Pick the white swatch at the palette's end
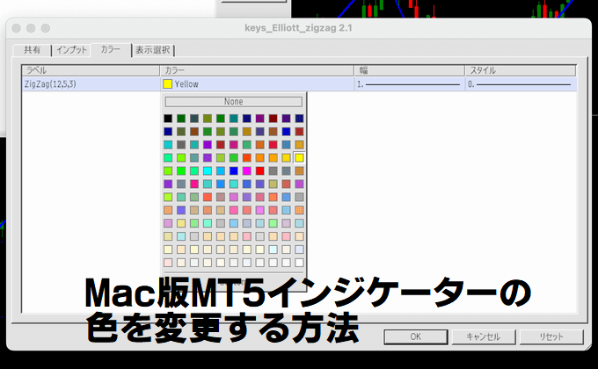 (x=299, y=263)
